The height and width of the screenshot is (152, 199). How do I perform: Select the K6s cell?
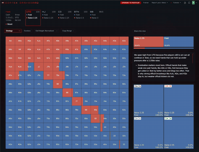click(x=86, y=49)
